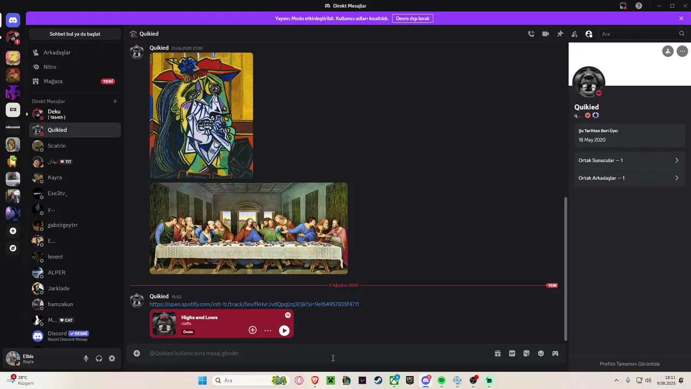Click message input for Quikied
This screenshot has width=691, height=389.
pyautogui.click(x=319, y=353)
